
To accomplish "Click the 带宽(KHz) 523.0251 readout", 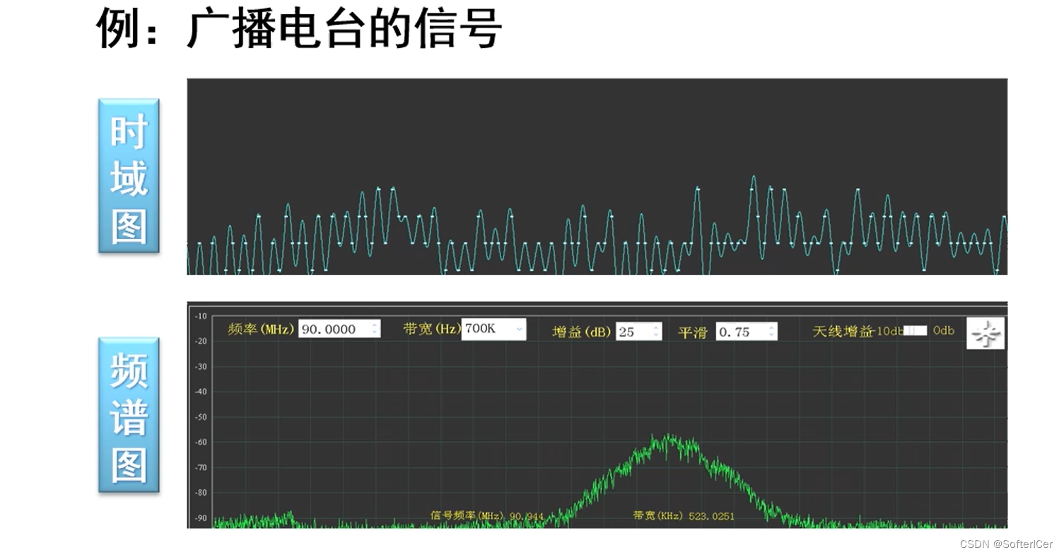I will tap(684, 516).
